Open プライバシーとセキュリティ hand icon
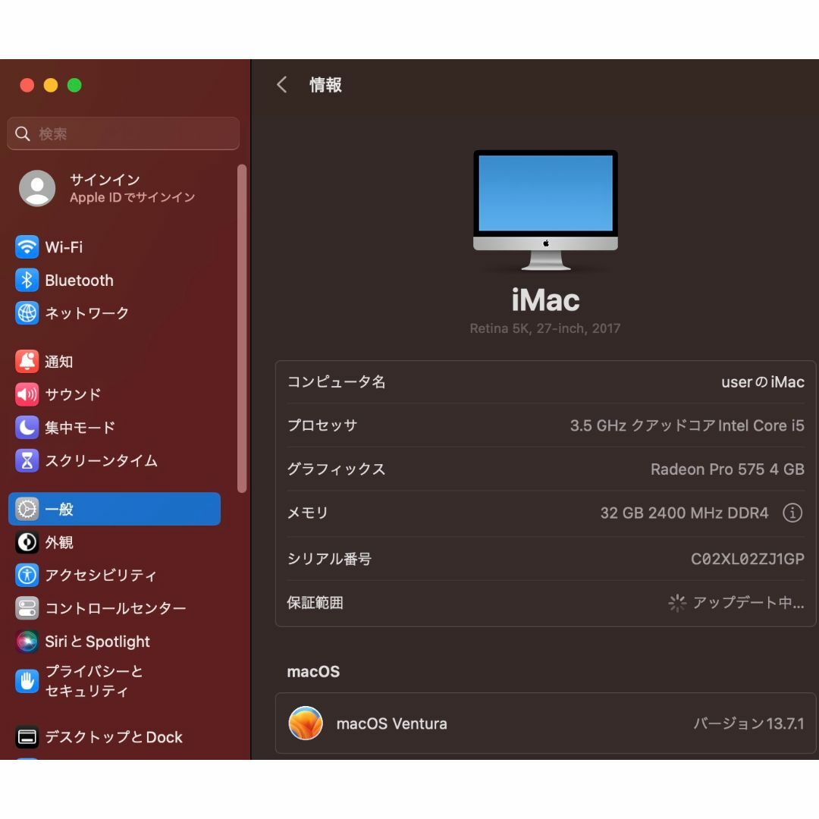 27,681
